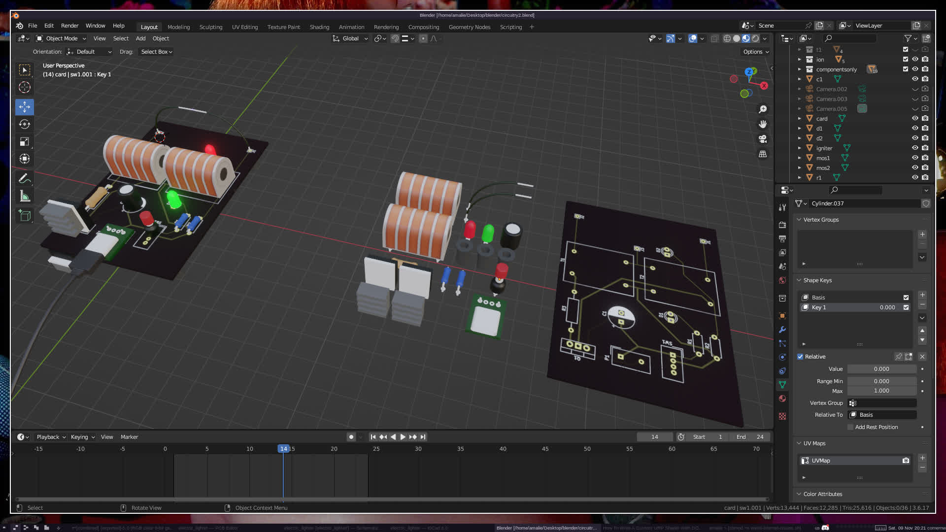Uncheck the Relative shape keys checkbox
946x532 pixels.
coord(800,357)
